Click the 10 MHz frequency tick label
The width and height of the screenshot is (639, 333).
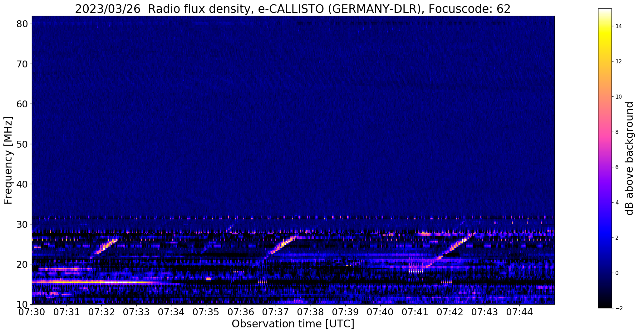(x=22, y=304)
